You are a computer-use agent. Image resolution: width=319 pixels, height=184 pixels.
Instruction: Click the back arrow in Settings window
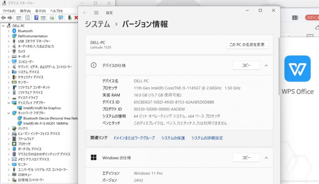85,13
